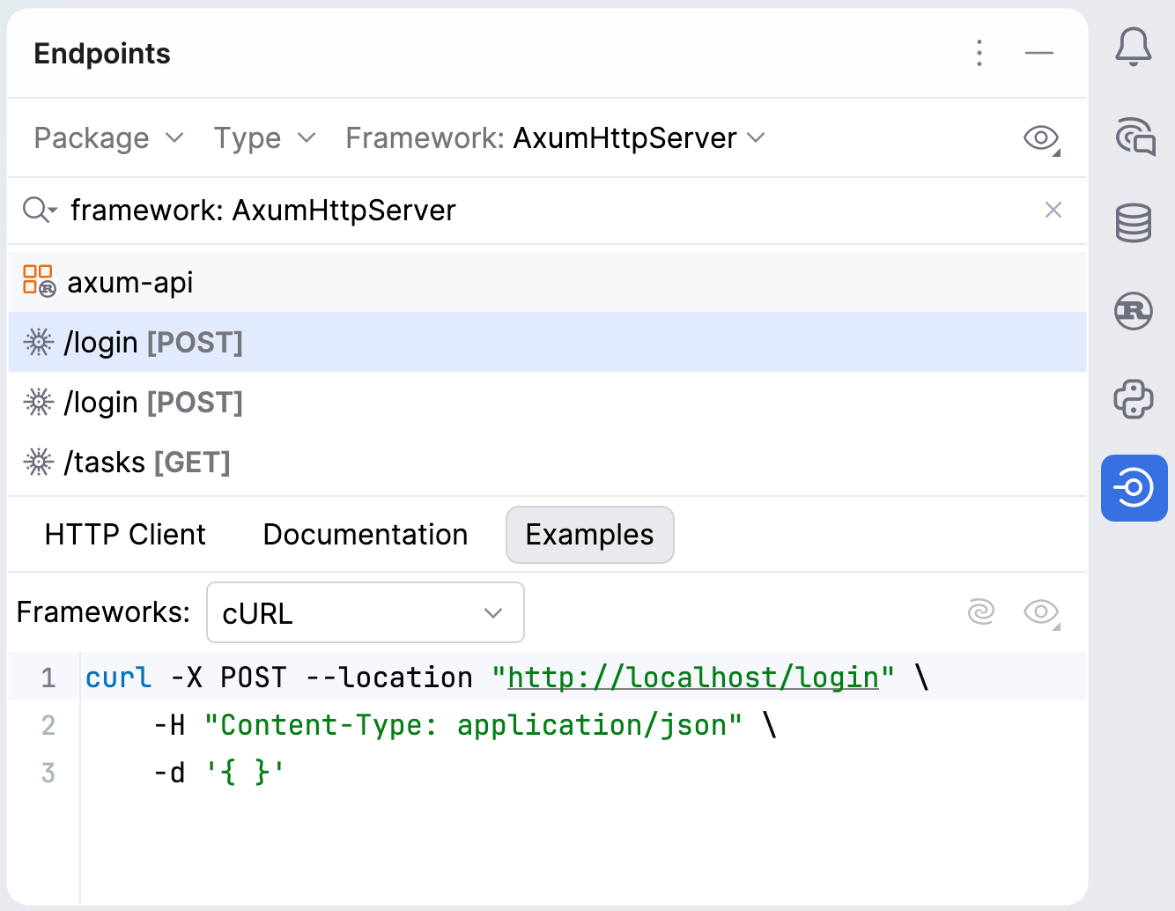
Task: Click the curl command keyword
Action: click(118, 678)
